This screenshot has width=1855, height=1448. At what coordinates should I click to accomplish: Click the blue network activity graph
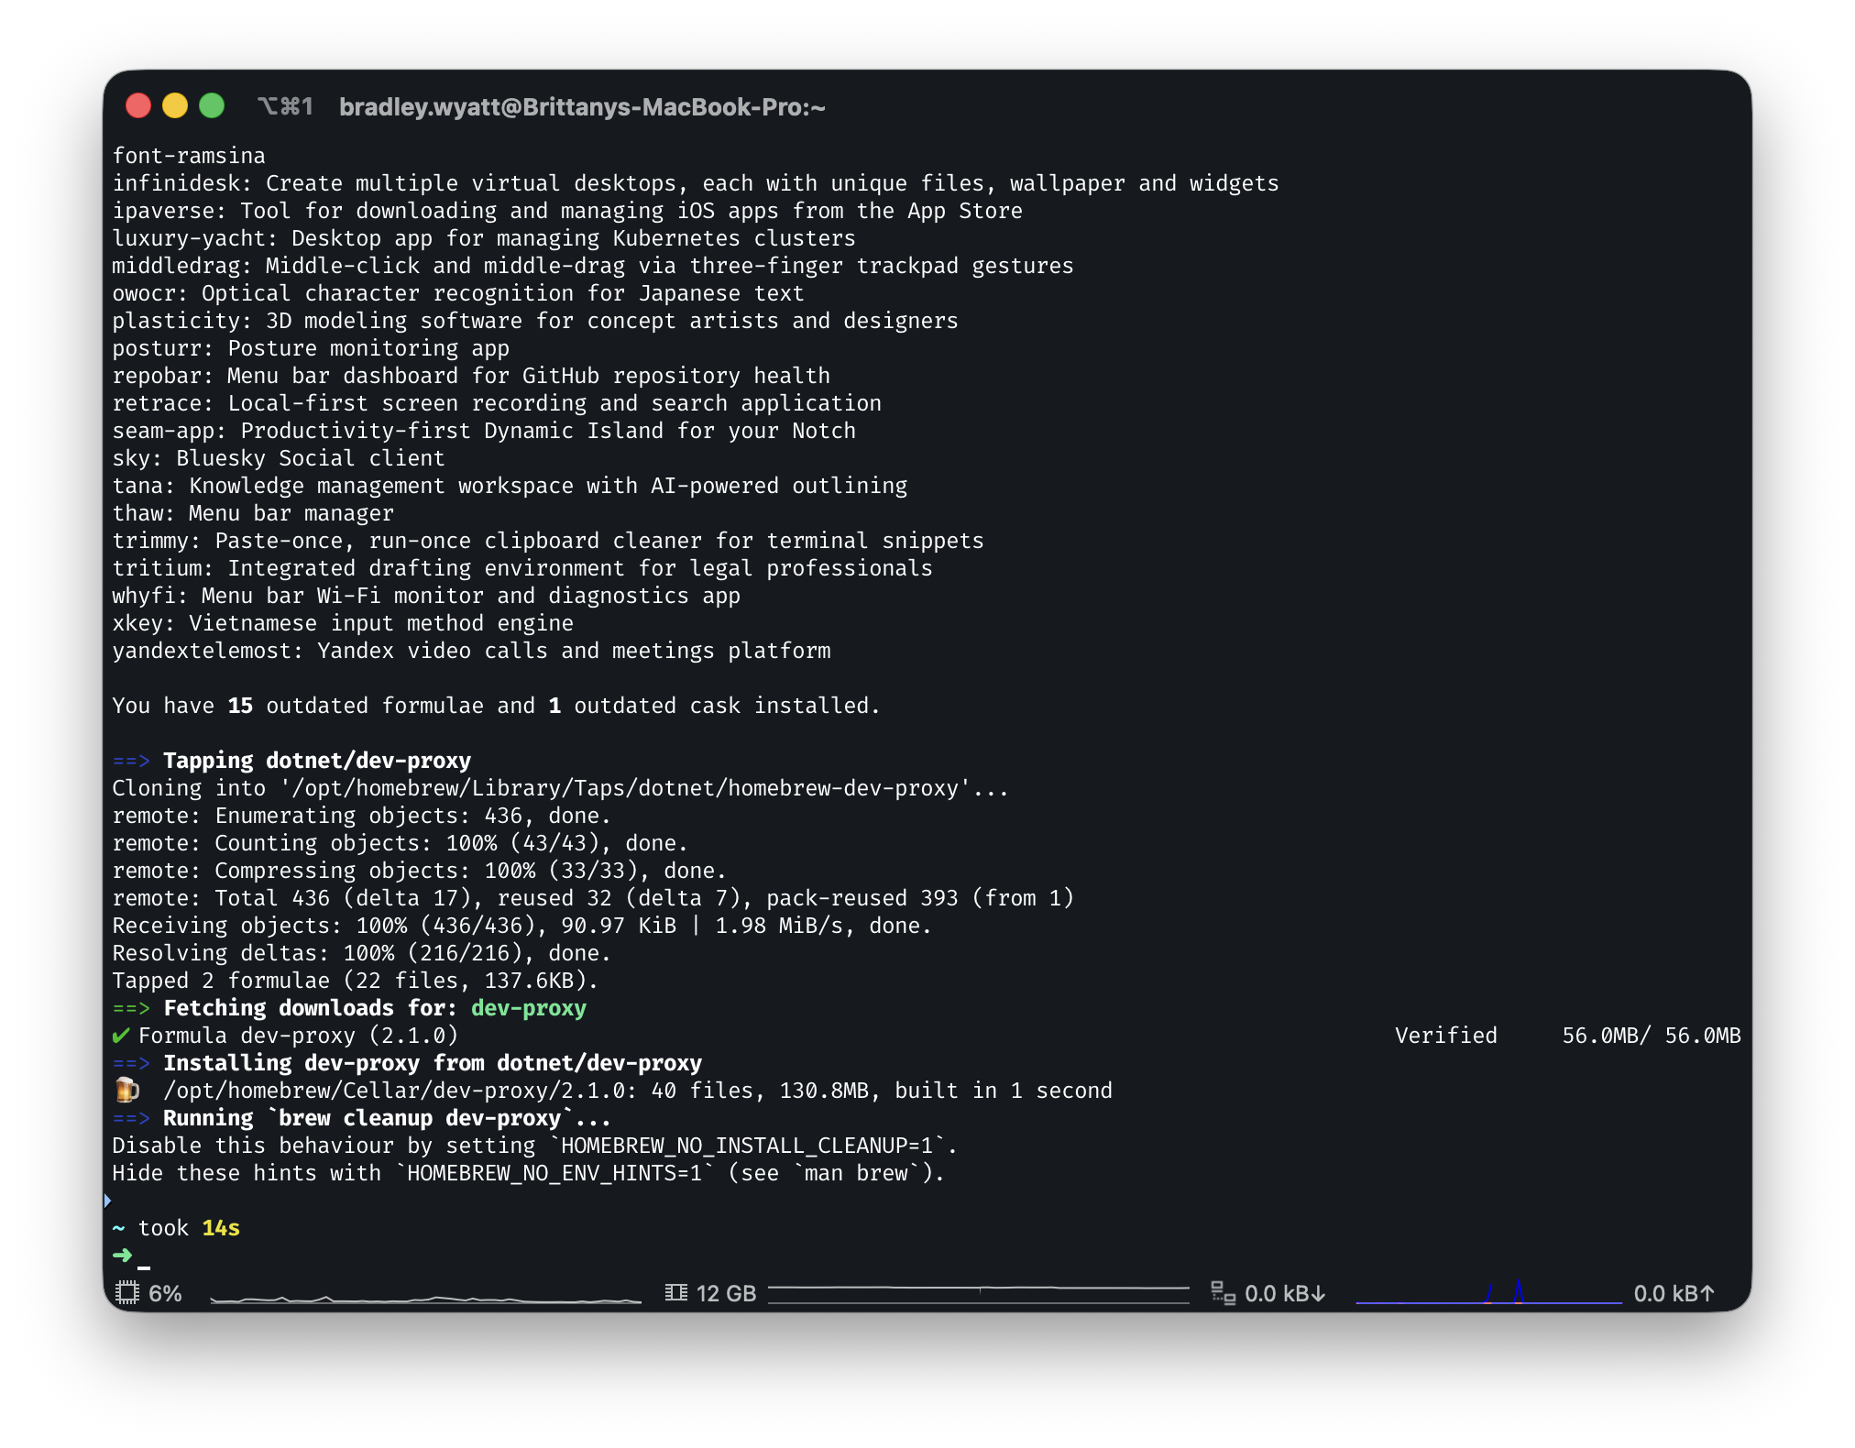[1488, 1293]
